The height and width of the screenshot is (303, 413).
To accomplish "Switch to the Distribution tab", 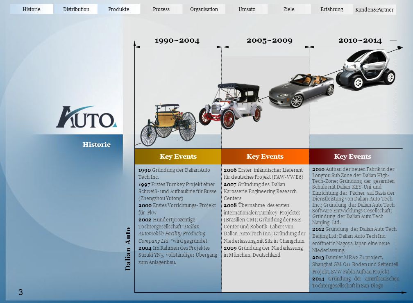I will [x=76, y=9].
